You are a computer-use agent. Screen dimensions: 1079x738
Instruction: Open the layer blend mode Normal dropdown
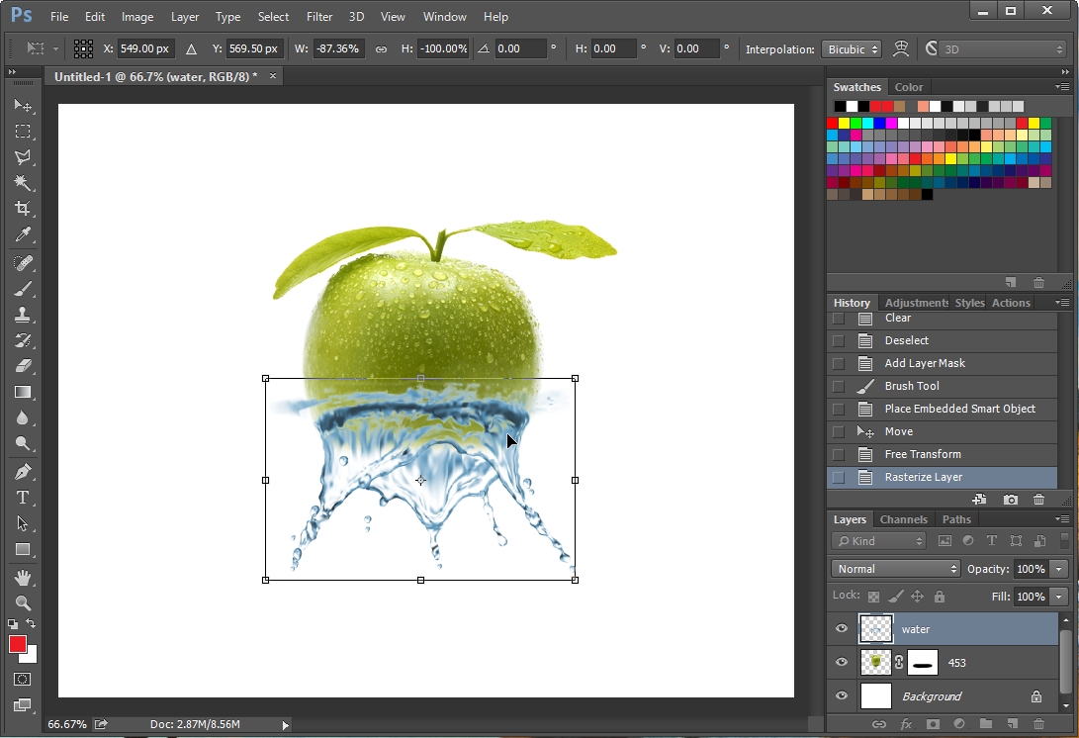pos(895,569)
